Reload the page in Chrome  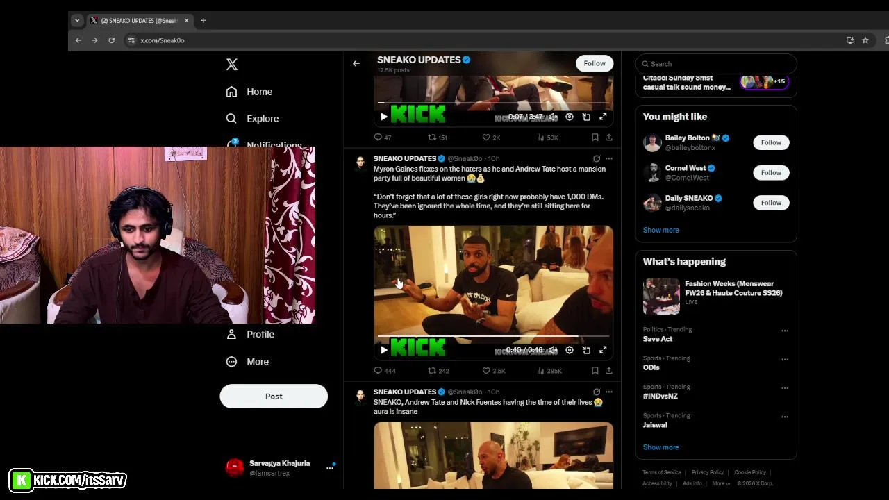[x=111, y=40]
